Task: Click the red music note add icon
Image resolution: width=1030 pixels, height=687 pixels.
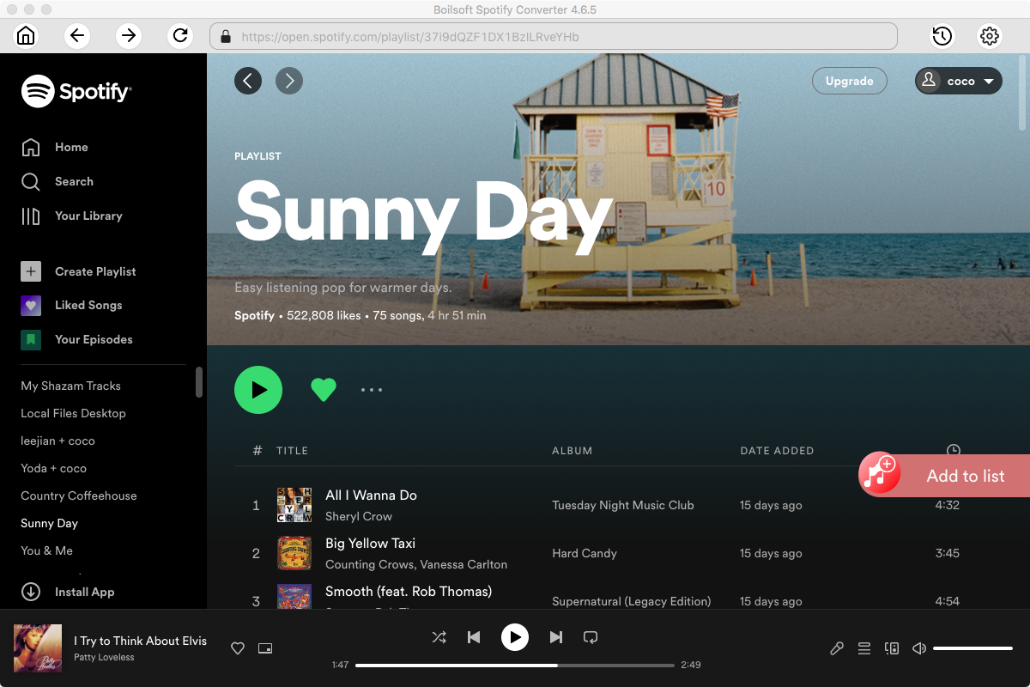Action: (879, 474)
